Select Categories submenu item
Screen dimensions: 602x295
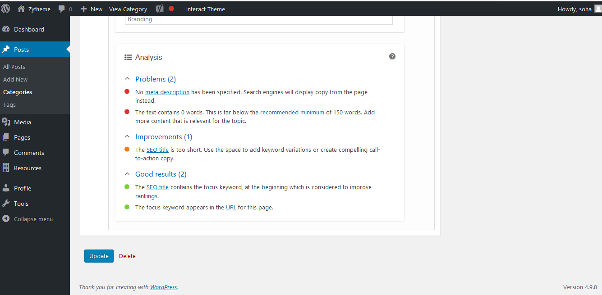pos(18,92)
